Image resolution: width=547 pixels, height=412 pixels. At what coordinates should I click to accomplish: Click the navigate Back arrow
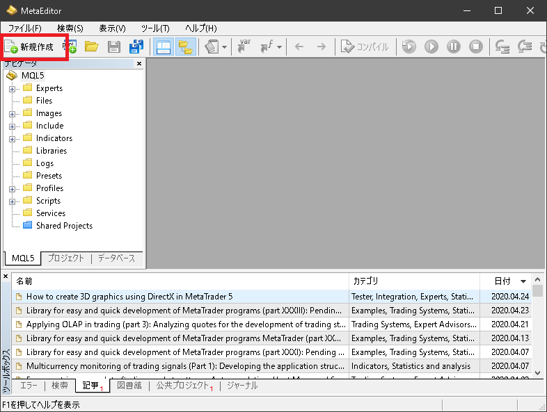point(299,47)
